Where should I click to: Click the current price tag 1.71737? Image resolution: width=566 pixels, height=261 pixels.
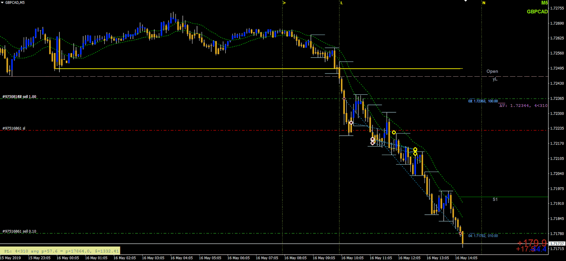pos(557,244)
